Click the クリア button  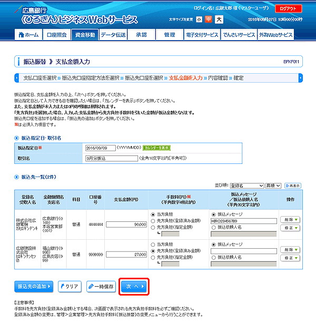pyautogui.click(x=70, y=287)
